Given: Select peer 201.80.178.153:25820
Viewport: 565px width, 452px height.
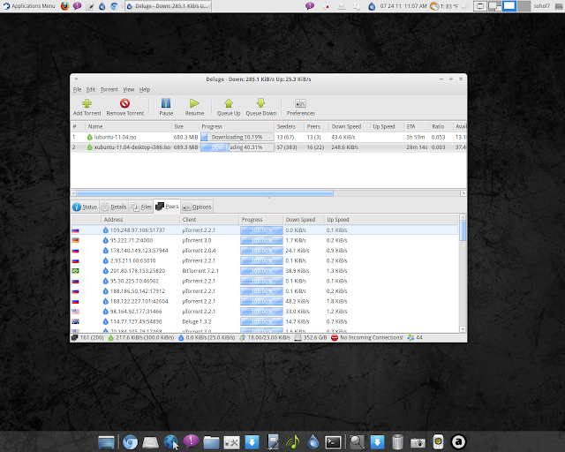Looking at the screenshot, I should point(265,271).
